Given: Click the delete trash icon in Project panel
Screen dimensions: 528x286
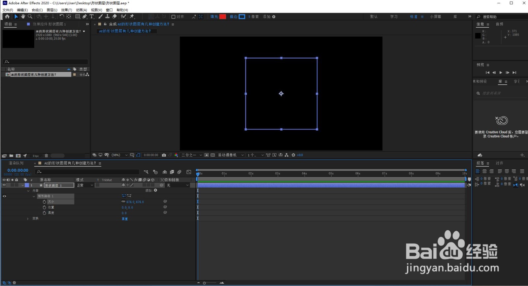Looking at the screenshot, I should pos(46,156).
